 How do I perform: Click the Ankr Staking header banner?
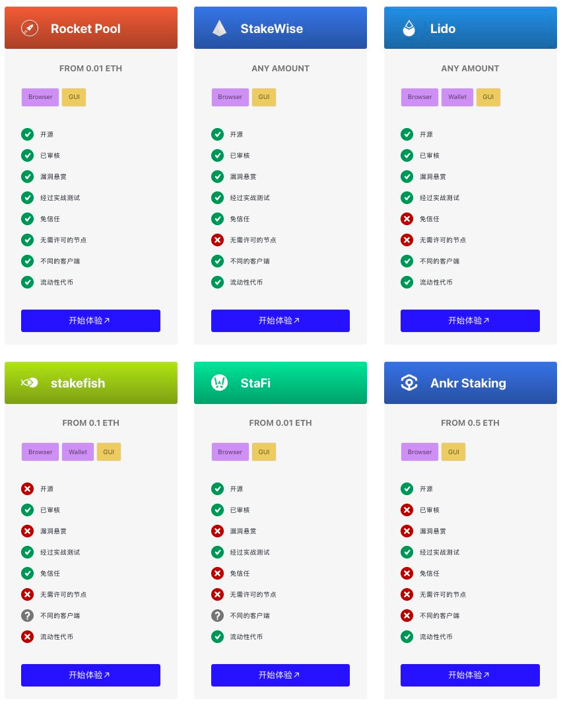471,383
